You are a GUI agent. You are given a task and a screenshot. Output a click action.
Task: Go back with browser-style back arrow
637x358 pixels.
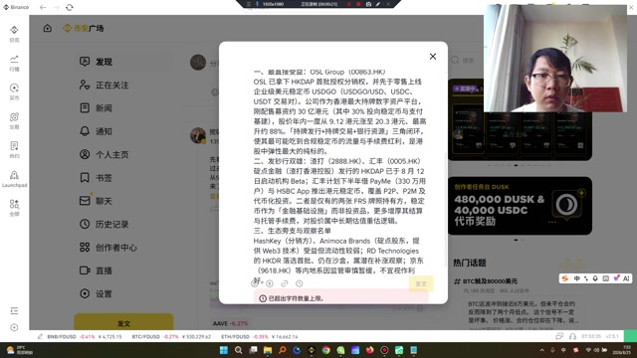click(43, 7)
